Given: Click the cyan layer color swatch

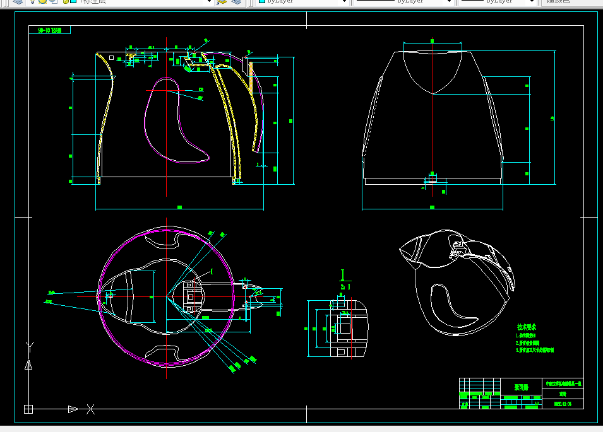Looking at the screenshot, I should pyautogui.click(x=73, y=1).
